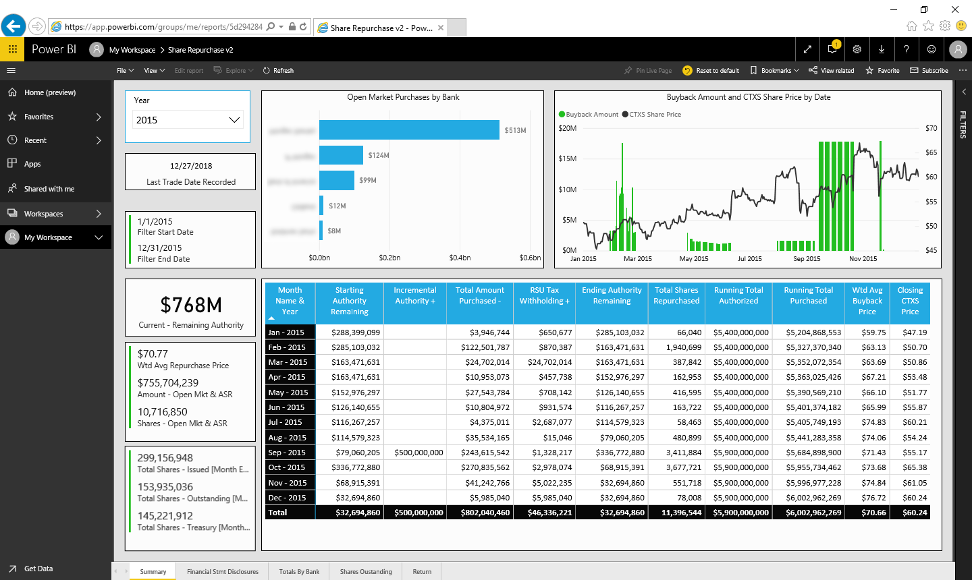The width and height of the screenshot is (972, 580).
Task: Expand the Filters pane
Action: (x=963, y=92)
